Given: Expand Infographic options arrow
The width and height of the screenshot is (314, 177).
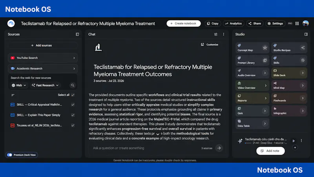Looking at the screenshot, I should coord(303,111).
